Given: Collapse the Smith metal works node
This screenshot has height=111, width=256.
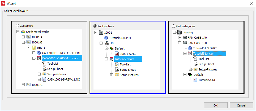Looking at the screenshot, I should pyautogui.click(x=18, y=32).
